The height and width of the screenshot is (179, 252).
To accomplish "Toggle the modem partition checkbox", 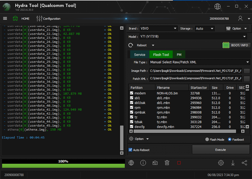I will [x=132, y=93].
